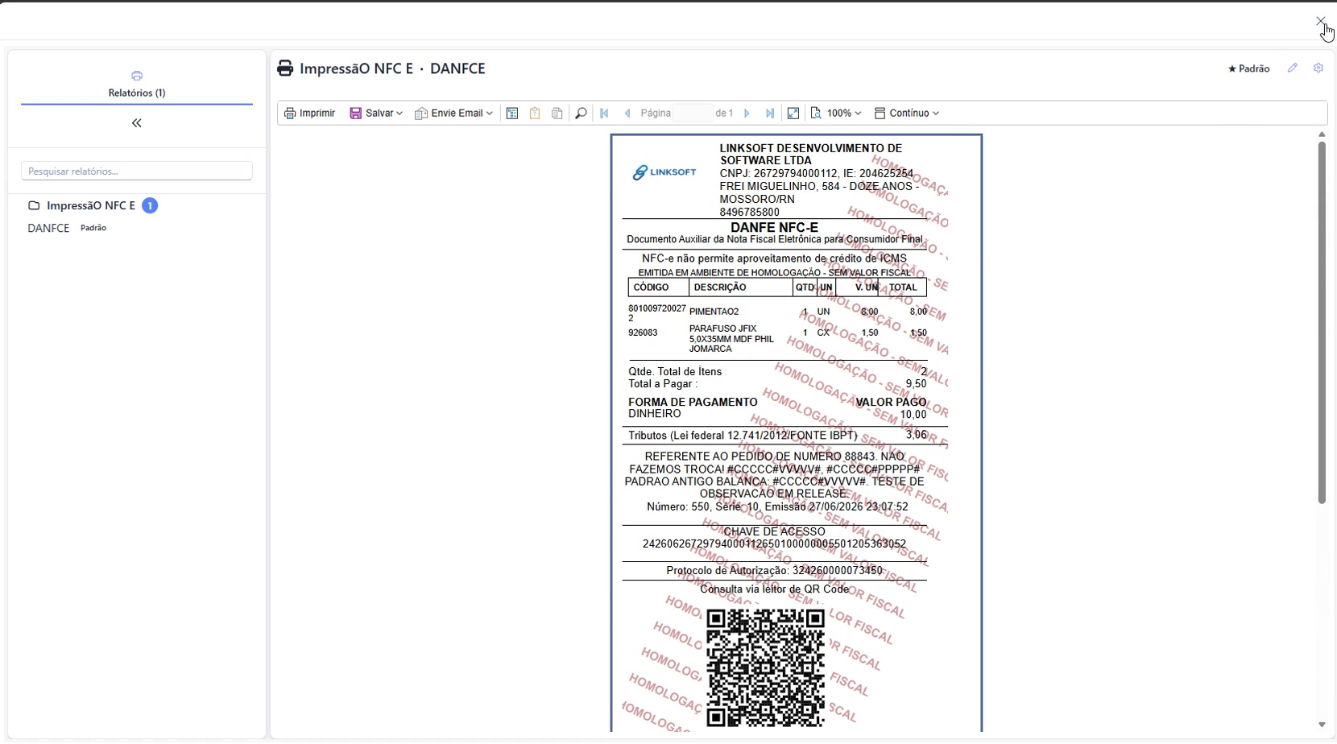Click the 'Número: 550, Série: 10' line
The image size is (1337, 744).
point(777,507)
